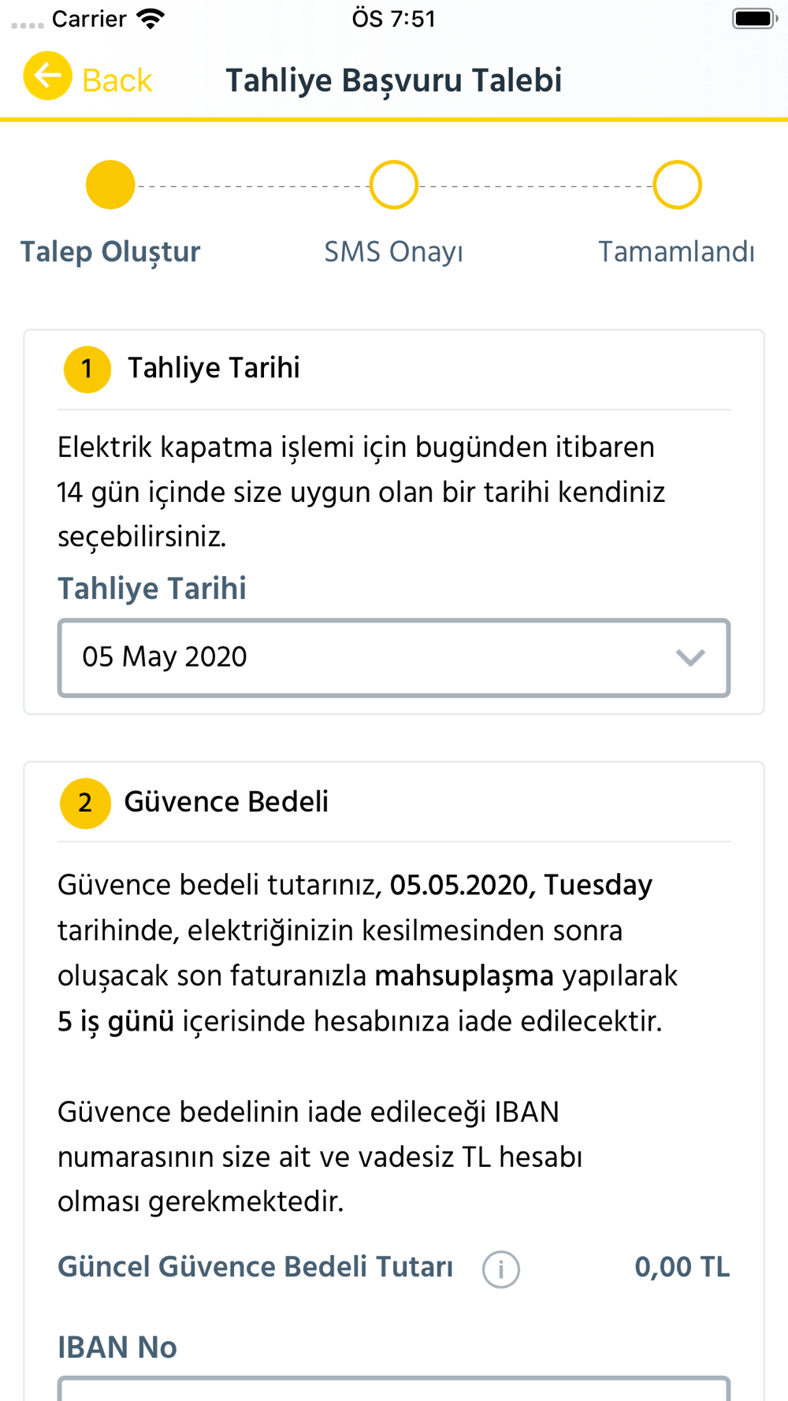
Task: Tap the battery icon in status bar
Action: (753, 19)
